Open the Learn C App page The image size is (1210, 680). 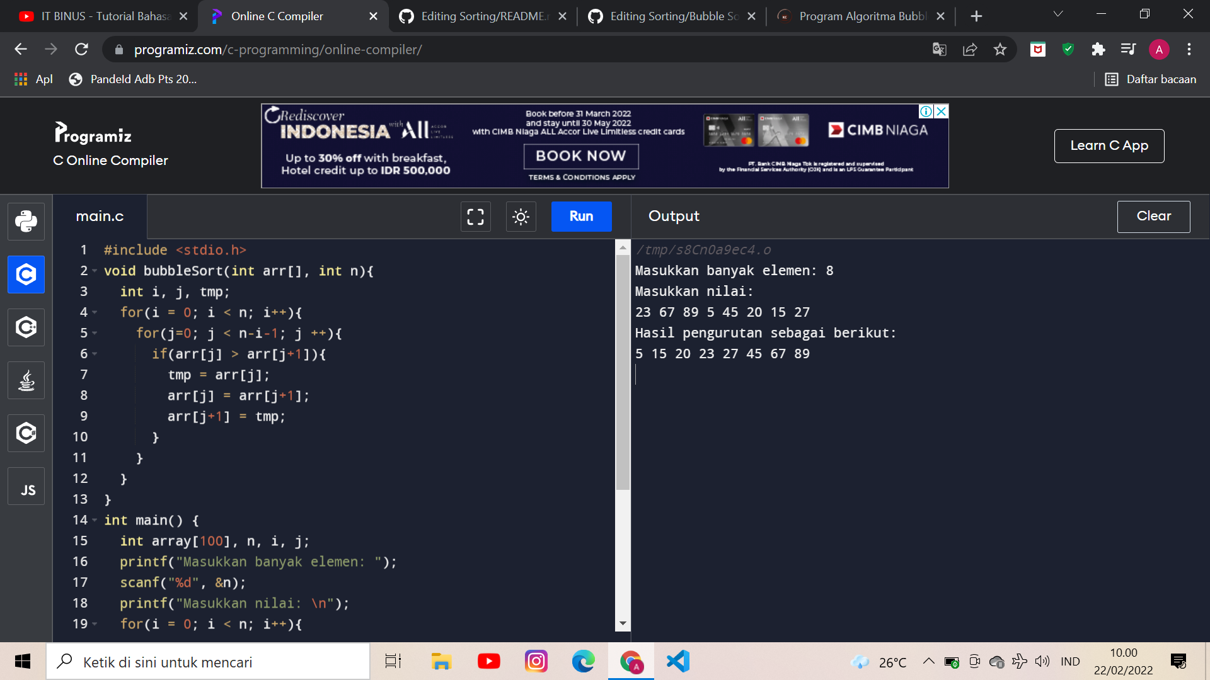[x=1109, y=145]
